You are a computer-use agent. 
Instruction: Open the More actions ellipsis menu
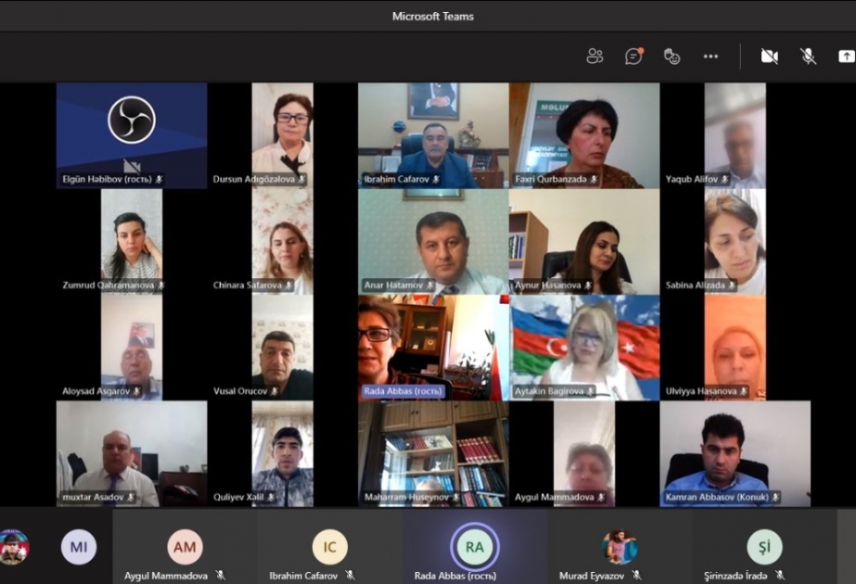[x=710, y=57]
